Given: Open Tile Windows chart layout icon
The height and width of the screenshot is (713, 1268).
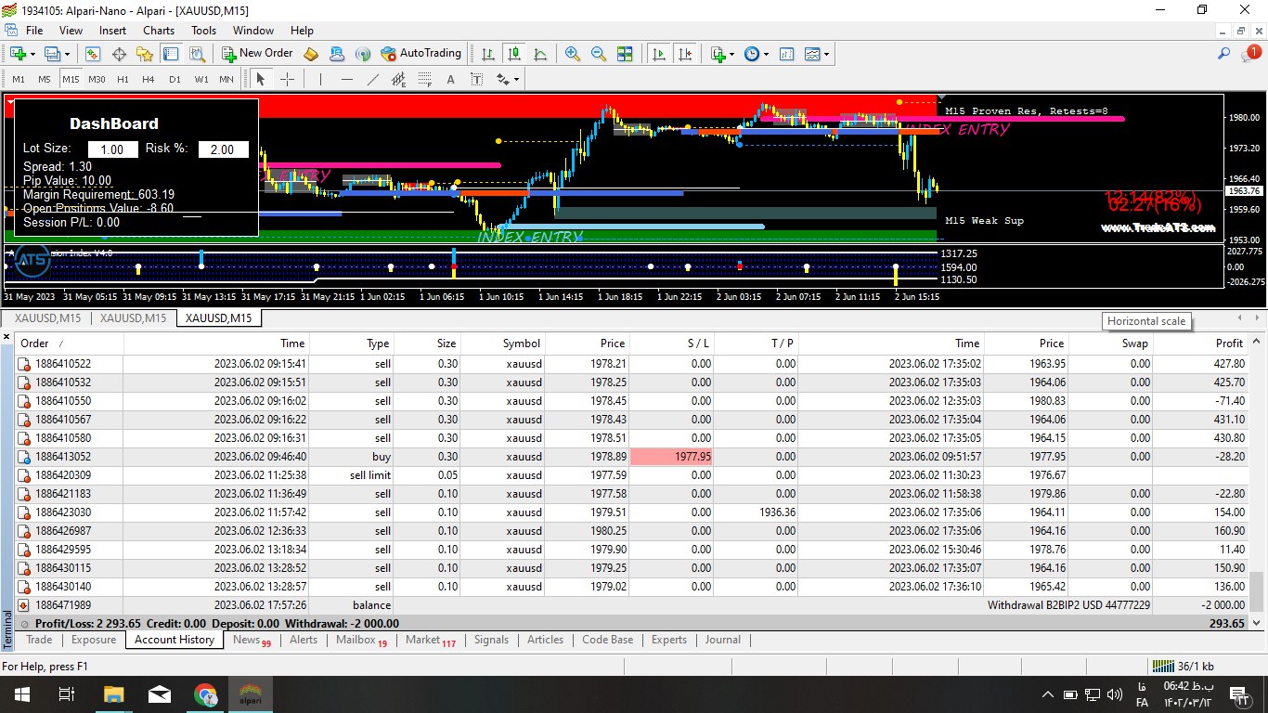Looking at the screenshot, I should tap(625, 54).
